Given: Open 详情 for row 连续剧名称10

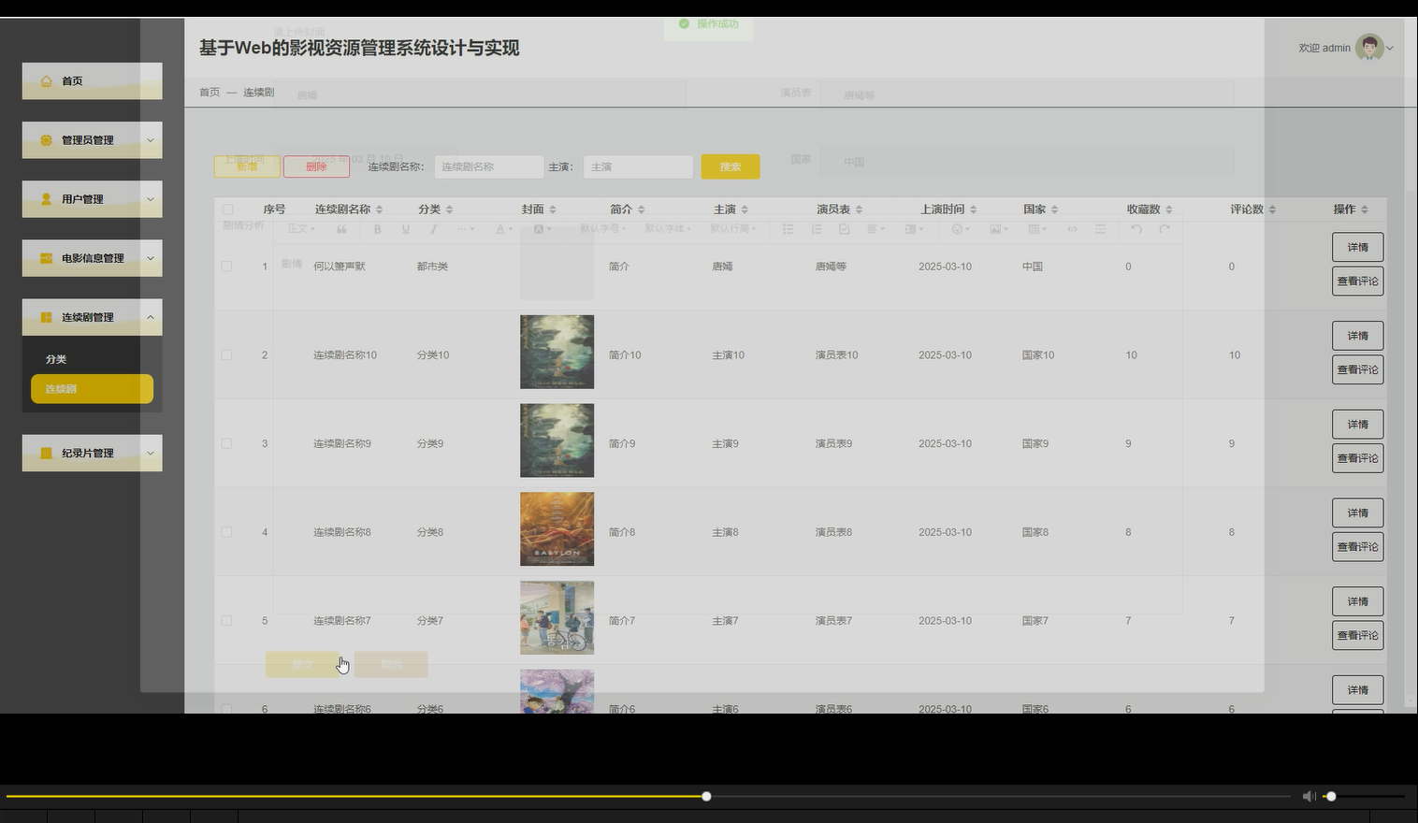Looking at the screenshot, I should click(1357, 336).
